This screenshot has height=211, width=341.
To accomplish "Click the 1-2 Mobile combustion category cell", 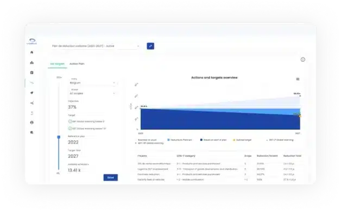I will click(190, 180).
